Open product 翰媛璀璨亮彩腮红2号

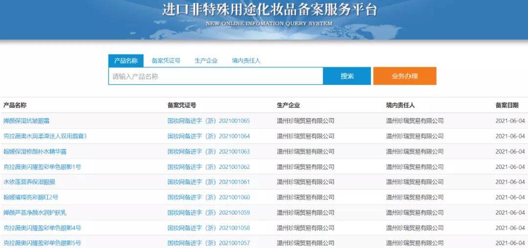(x=31, y=197)
